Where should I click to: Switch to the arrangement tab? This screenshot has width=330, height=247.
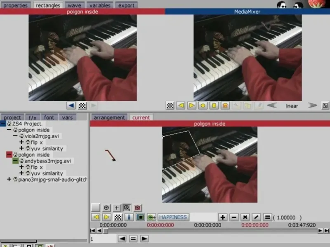click(109, 117)
